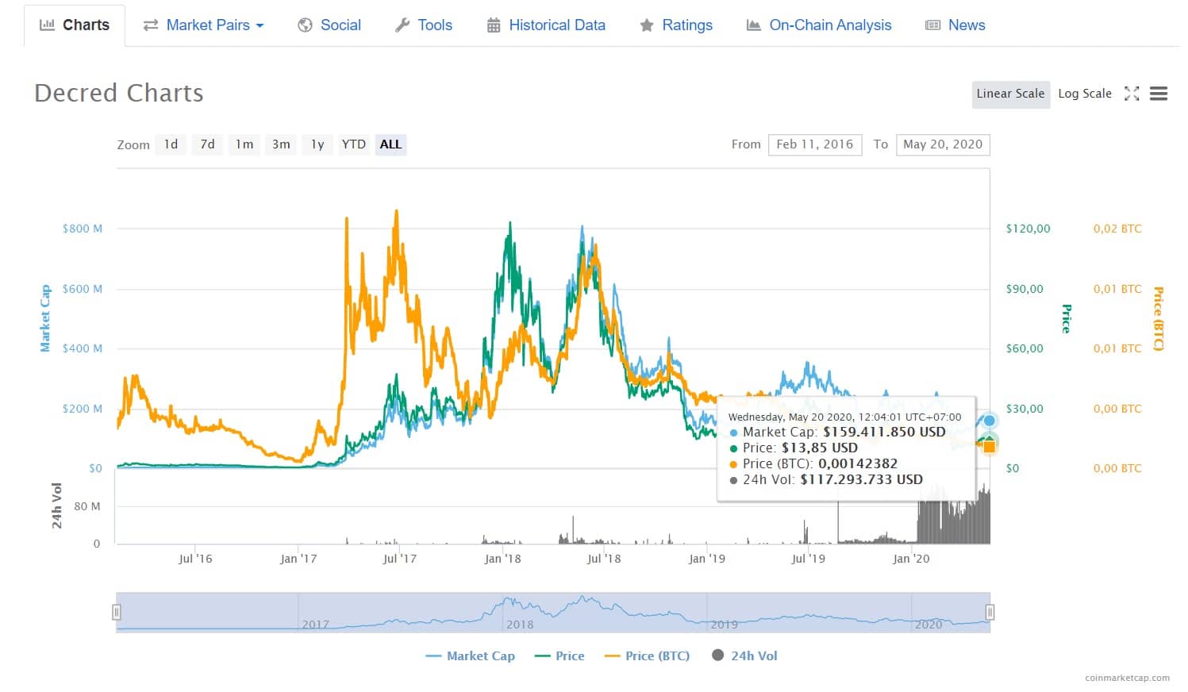Click the Jul '19 x-axis label

coord(808,559)
